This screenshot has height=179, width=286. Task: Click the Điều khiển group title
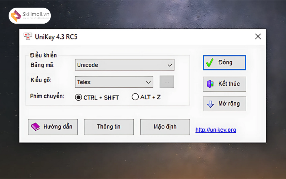point(43,55)
